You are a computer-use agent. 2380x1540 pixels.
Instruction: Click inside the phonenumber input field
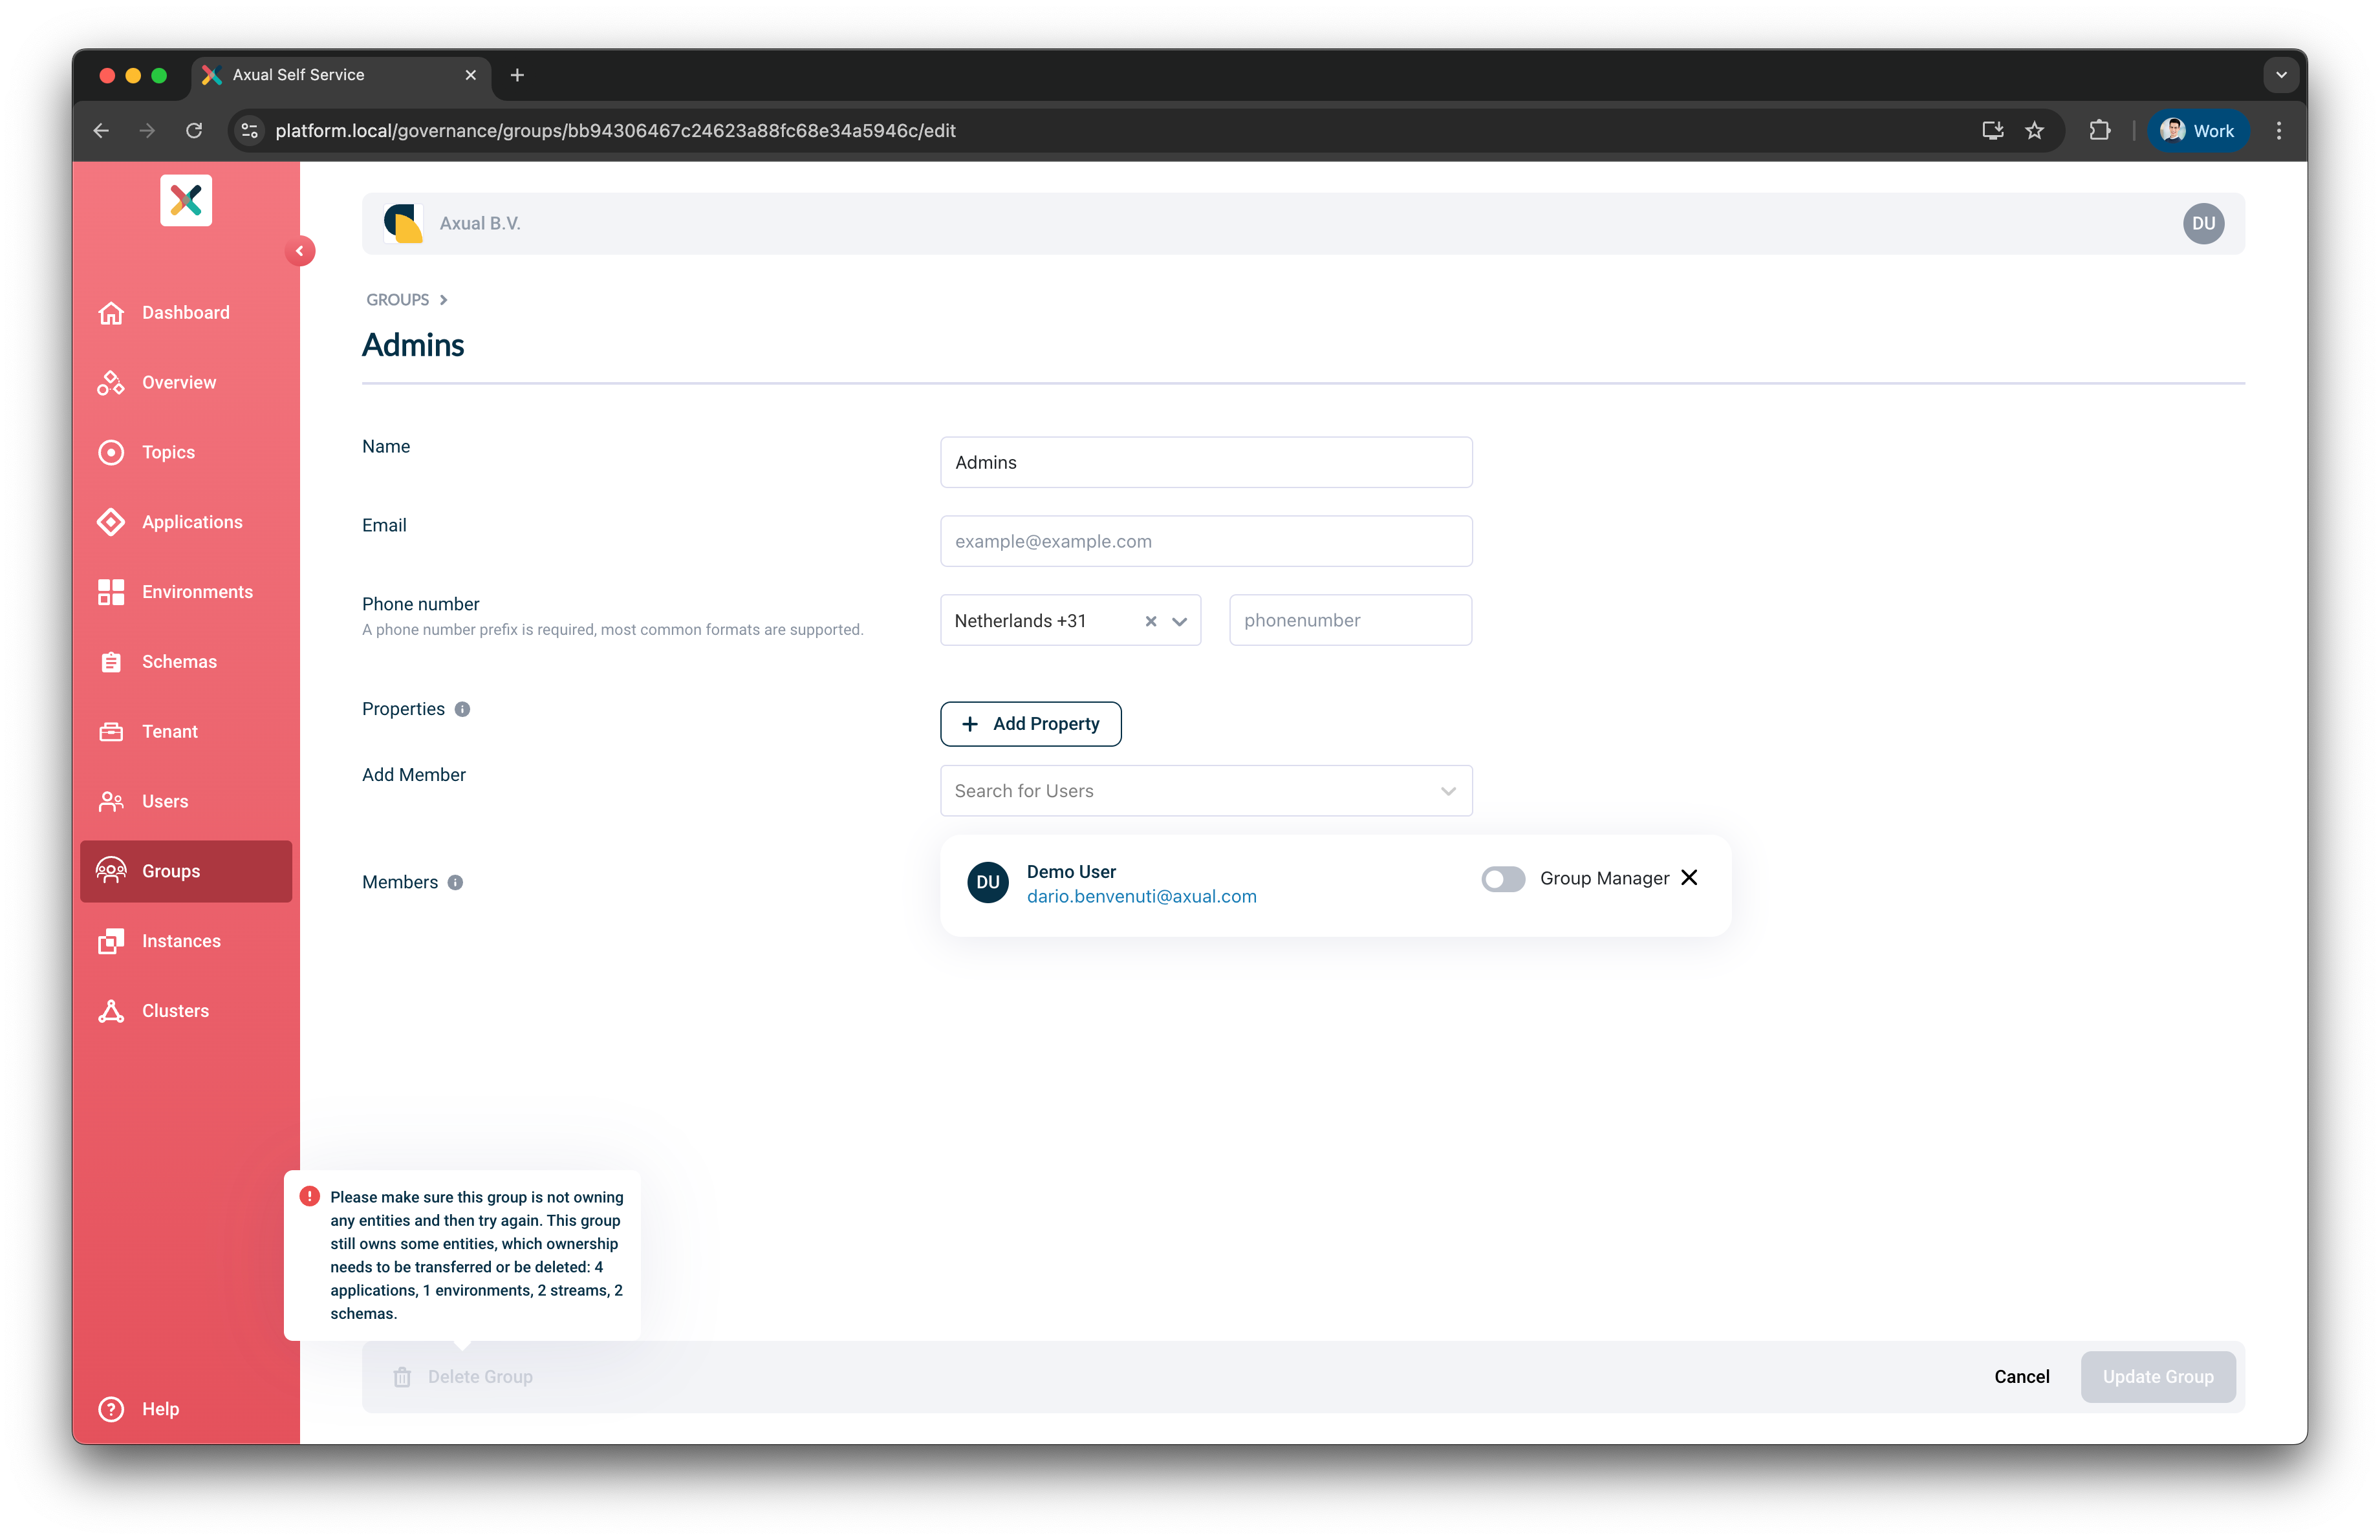(1350, 619)
